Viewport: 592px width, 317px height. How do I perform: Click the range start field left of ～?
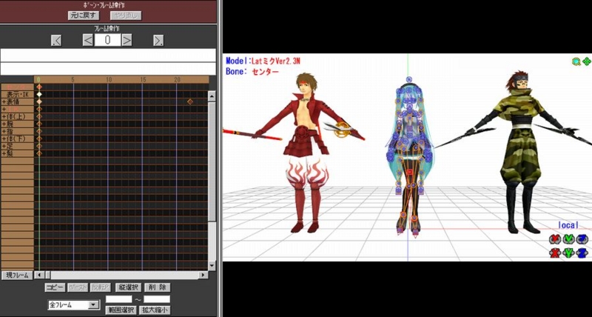pos(118,299)
